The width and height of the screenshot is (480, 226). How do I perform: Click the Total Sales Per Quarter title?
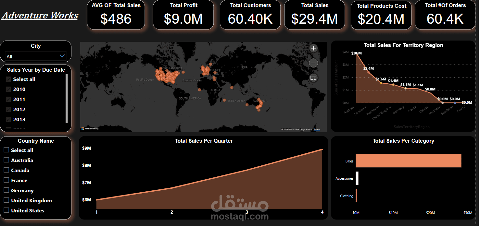(204, 141)
